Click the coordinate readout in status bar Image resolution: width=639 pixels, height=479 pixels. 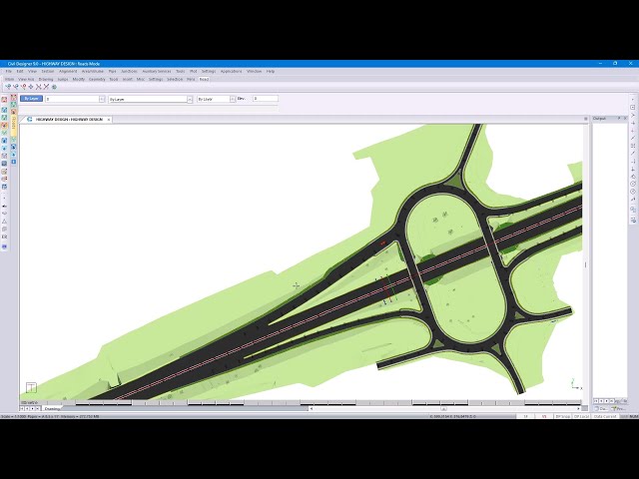point(452,416)
